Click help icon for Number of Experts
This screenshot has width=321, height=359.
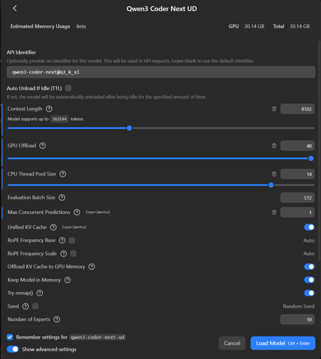(x=57, y=319)
